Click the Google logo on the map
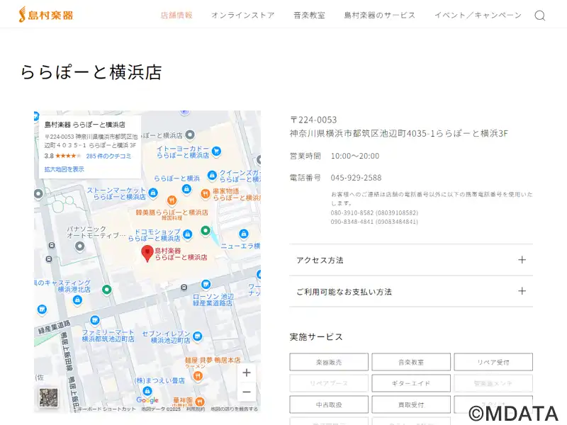 point(147,400)
